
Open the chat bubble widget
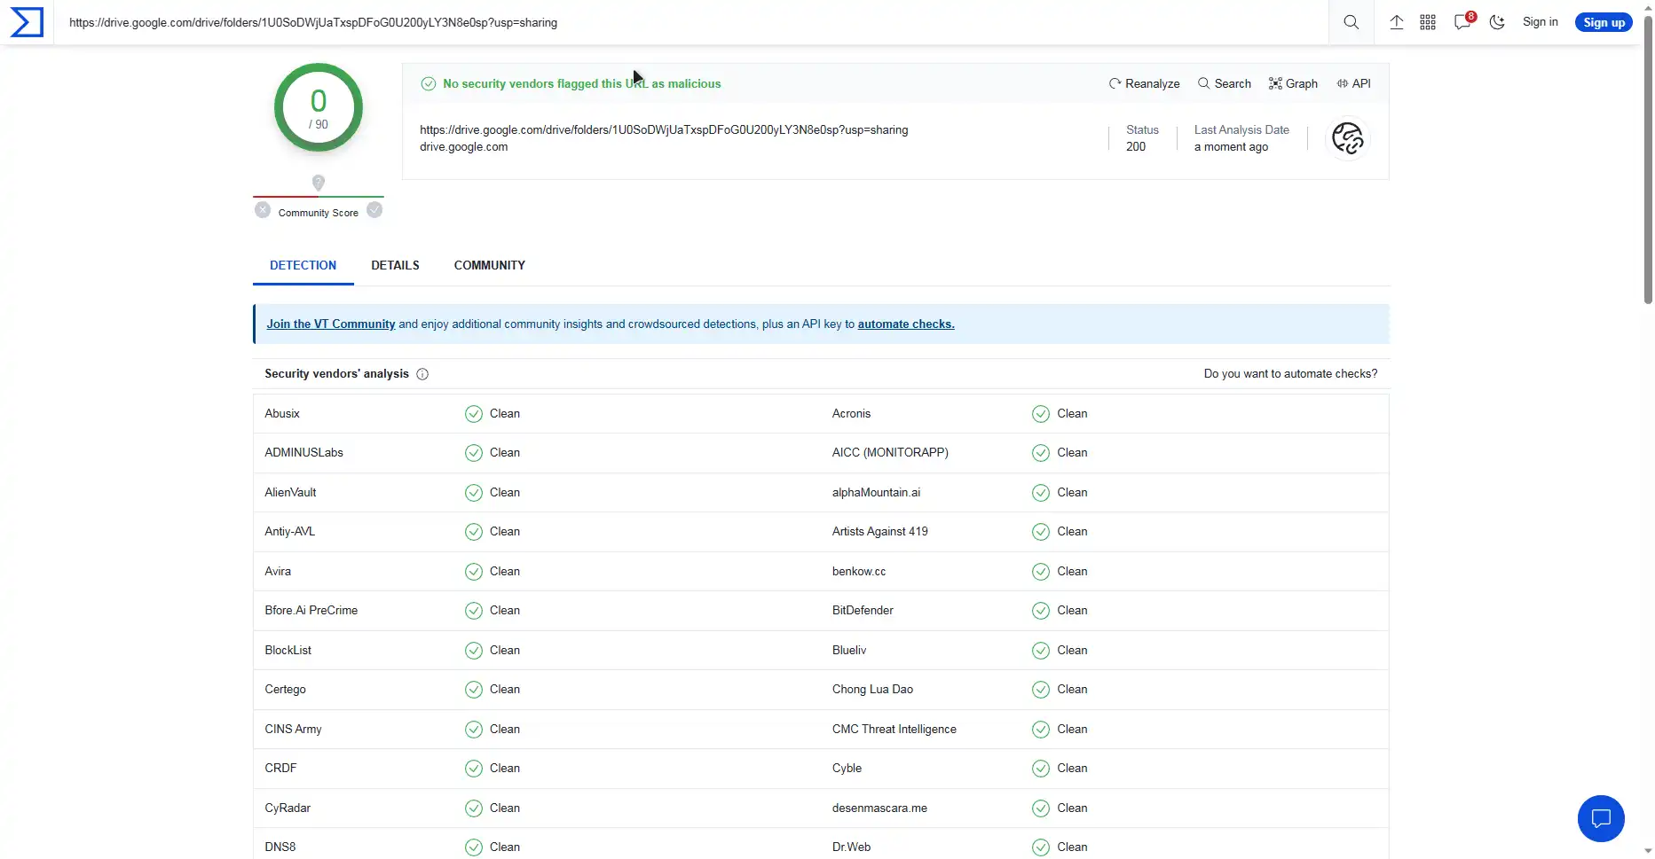tap(1600, 818)
